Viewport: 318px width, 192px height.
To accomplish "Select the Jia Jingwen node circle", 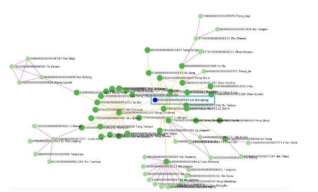I will pos(160,130).
